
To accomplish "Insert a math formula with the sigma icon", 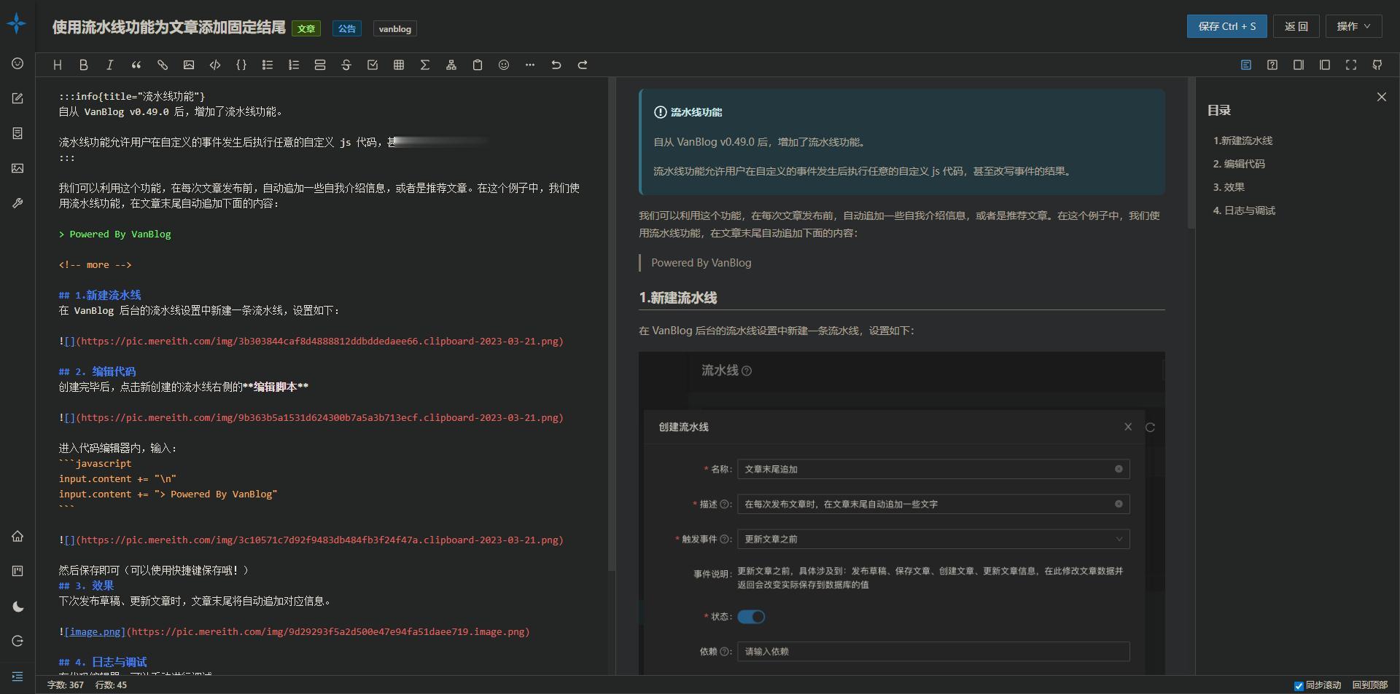I will pos(425,65).
